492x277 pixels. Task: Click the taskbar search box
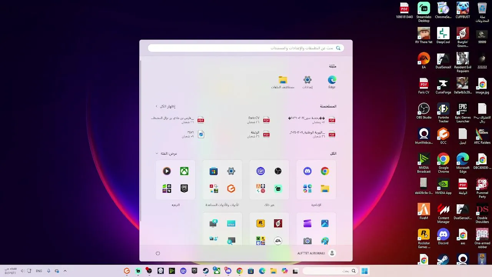pyautogui.click(x=331, y=271)
